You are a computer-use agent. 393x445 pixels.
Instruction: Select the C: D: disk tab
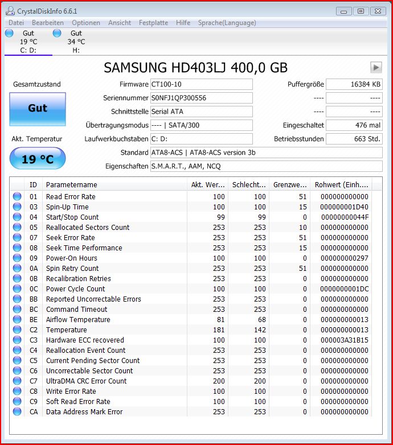pos(28,42)
